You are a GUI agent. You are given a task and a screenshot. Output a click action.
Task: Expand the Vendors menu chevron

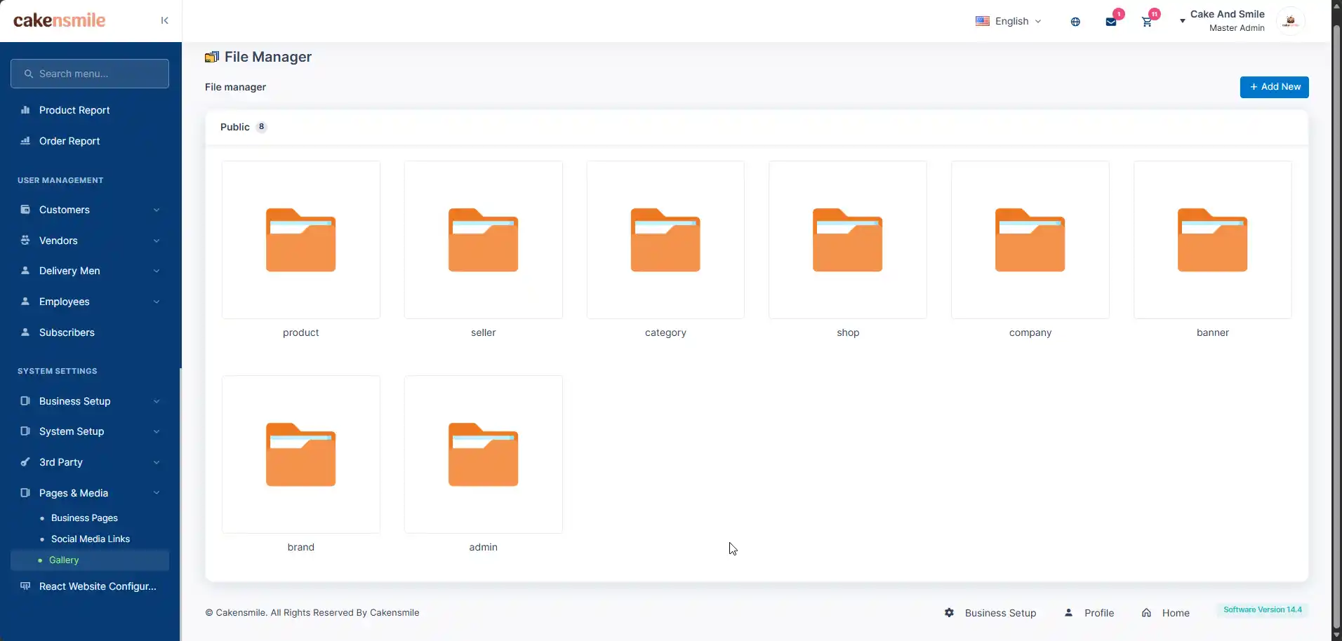pos(157,241)
